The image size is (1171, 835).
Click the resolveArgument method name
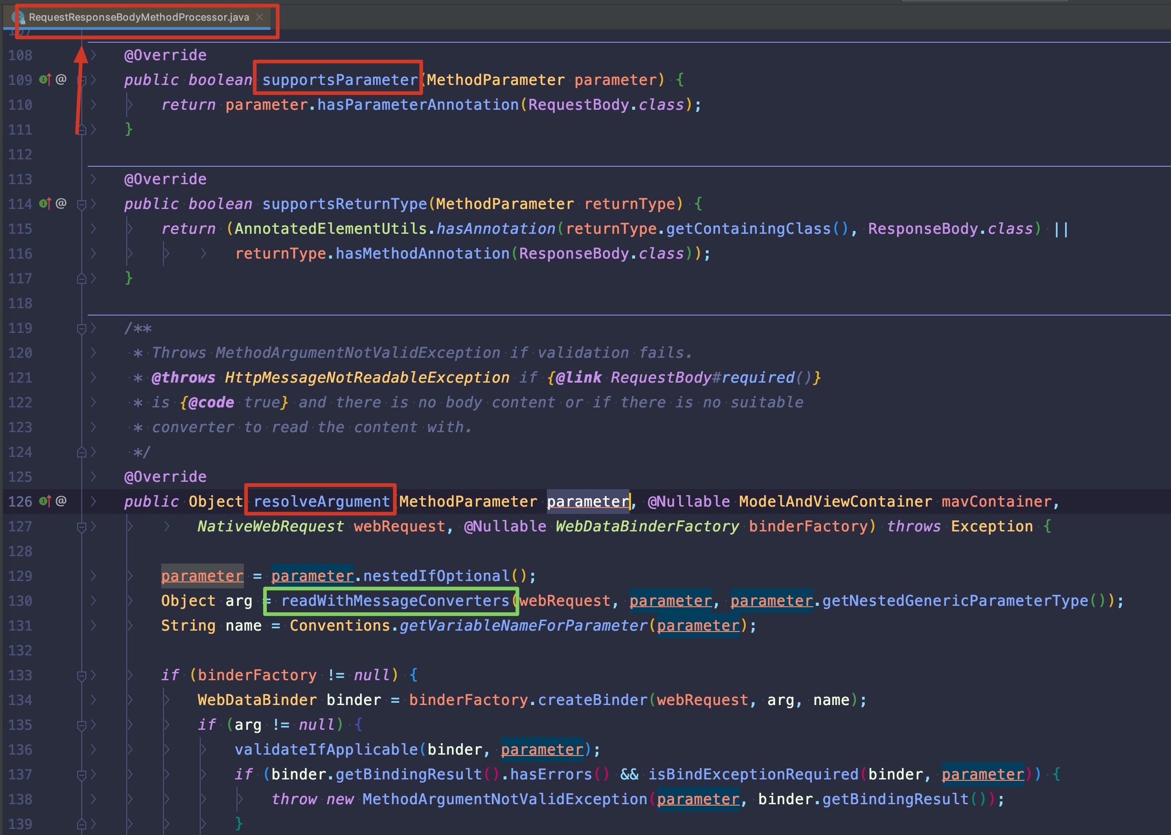pyautogui.click(x=322, y=501)
